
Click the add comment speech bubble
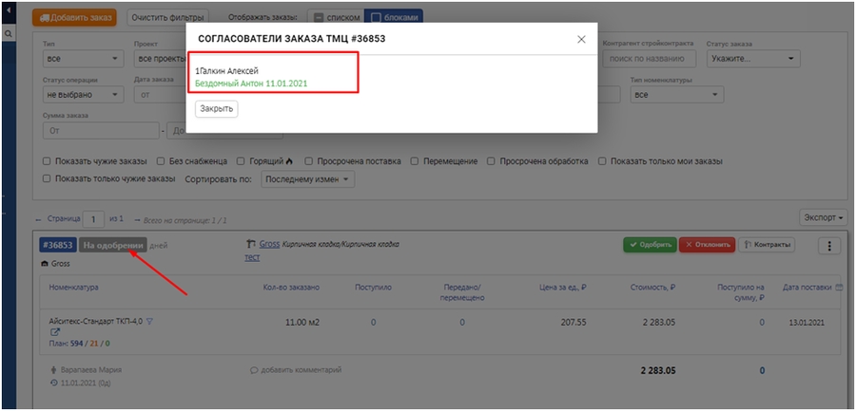click(x=254, y=369)
